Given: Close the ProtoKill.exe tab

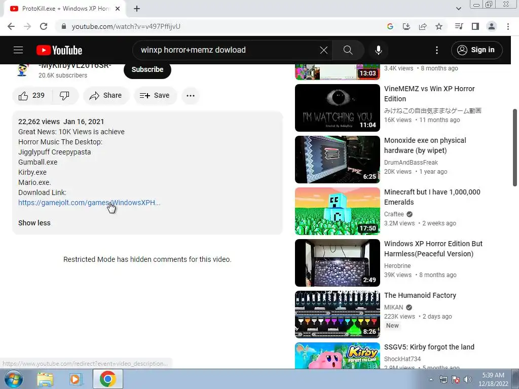Looking at the screenshot, I should click(x=118, y=9).
